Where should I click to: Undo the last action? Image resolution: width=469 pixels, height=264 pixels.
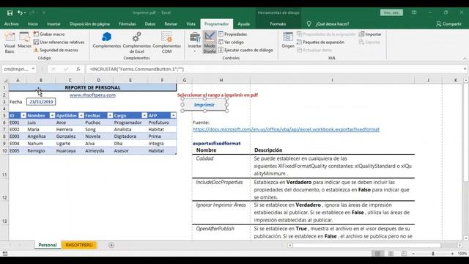click(20, 12)
